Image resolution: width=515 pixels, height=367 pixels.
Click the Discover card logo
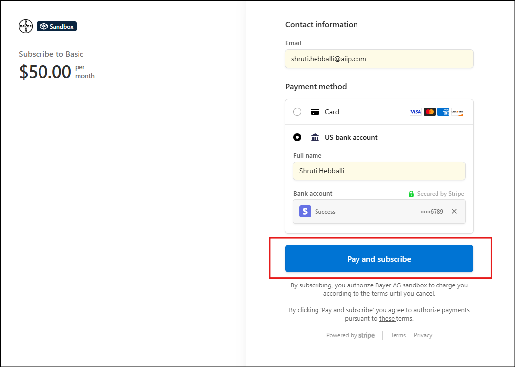coord(457,112)
